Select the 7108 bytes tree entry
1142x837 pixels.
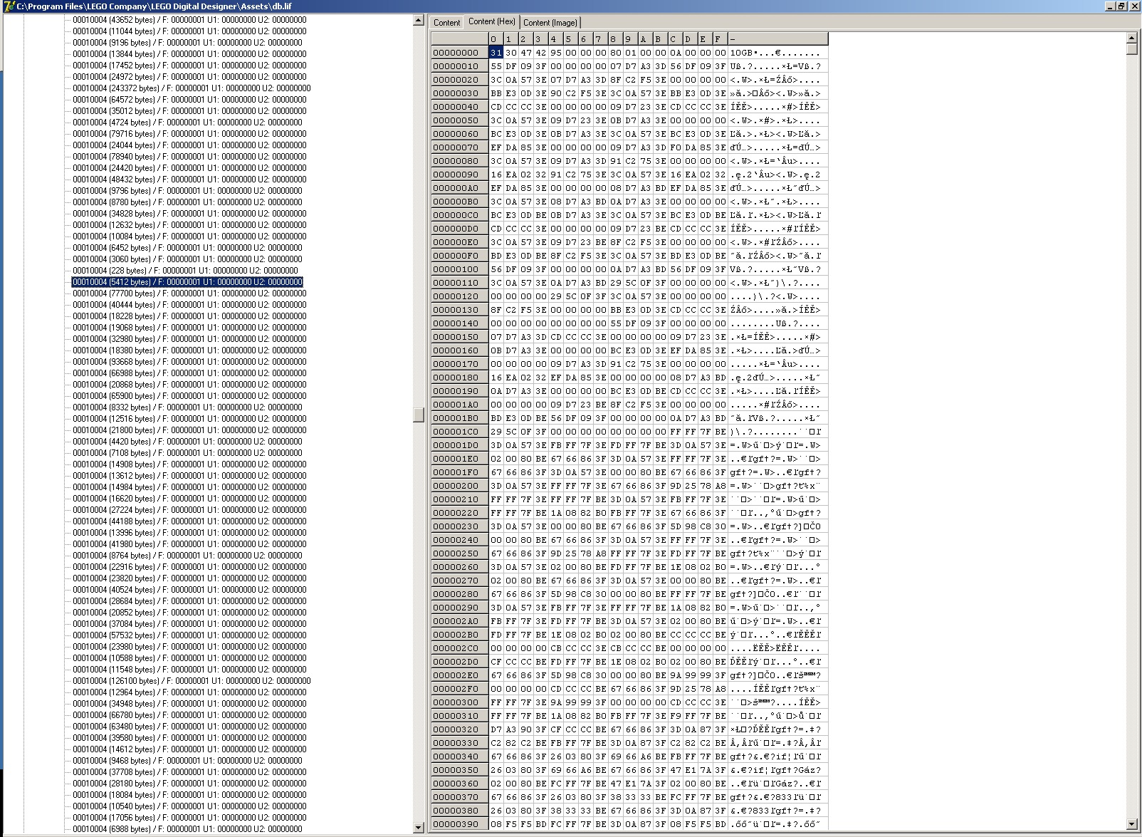[x=187, y=453]
